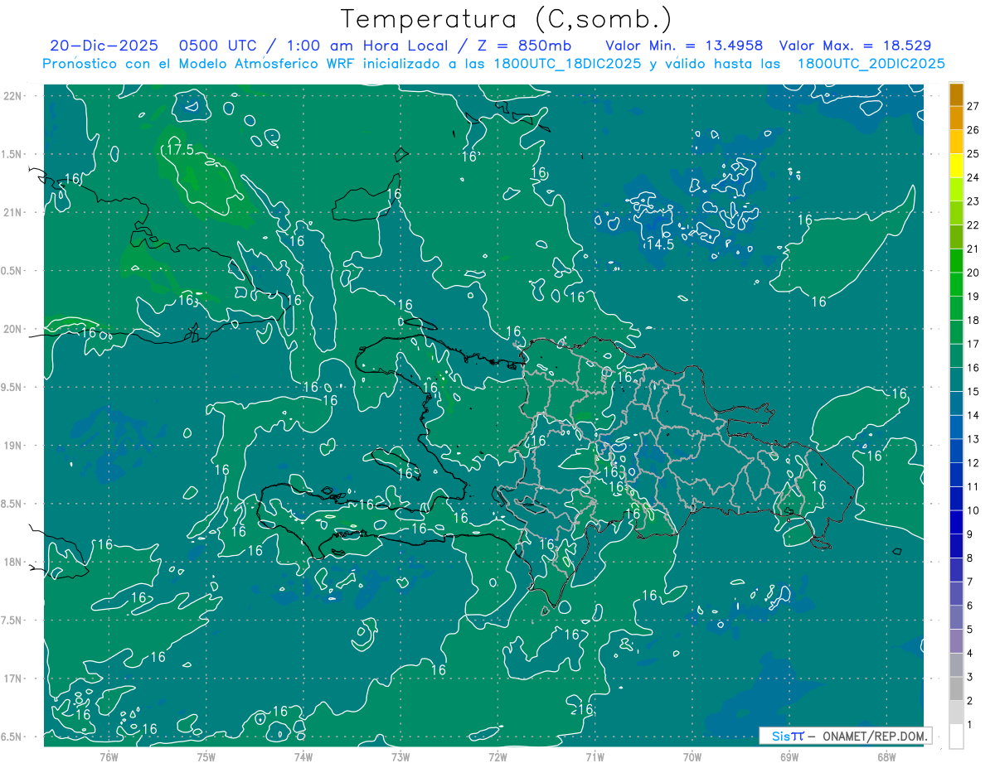Click the white legend swatch below 1

point(956,737)
